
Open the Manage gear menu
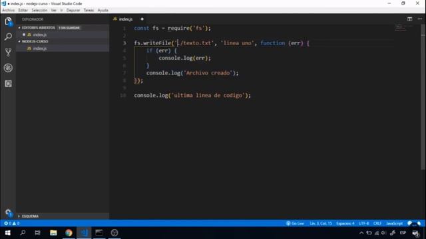coord(9,212)
